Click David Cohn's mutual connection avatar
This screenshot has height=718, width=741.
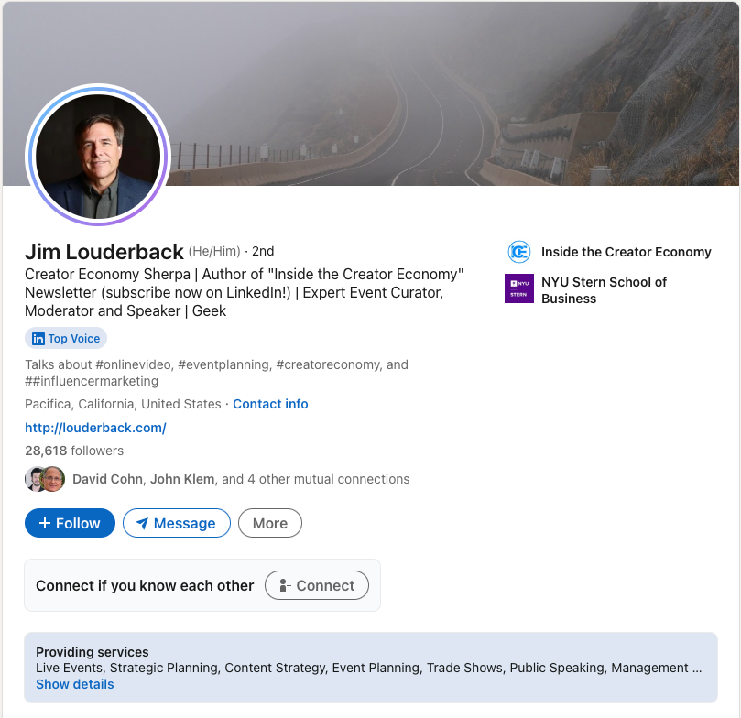pos(34,479)
